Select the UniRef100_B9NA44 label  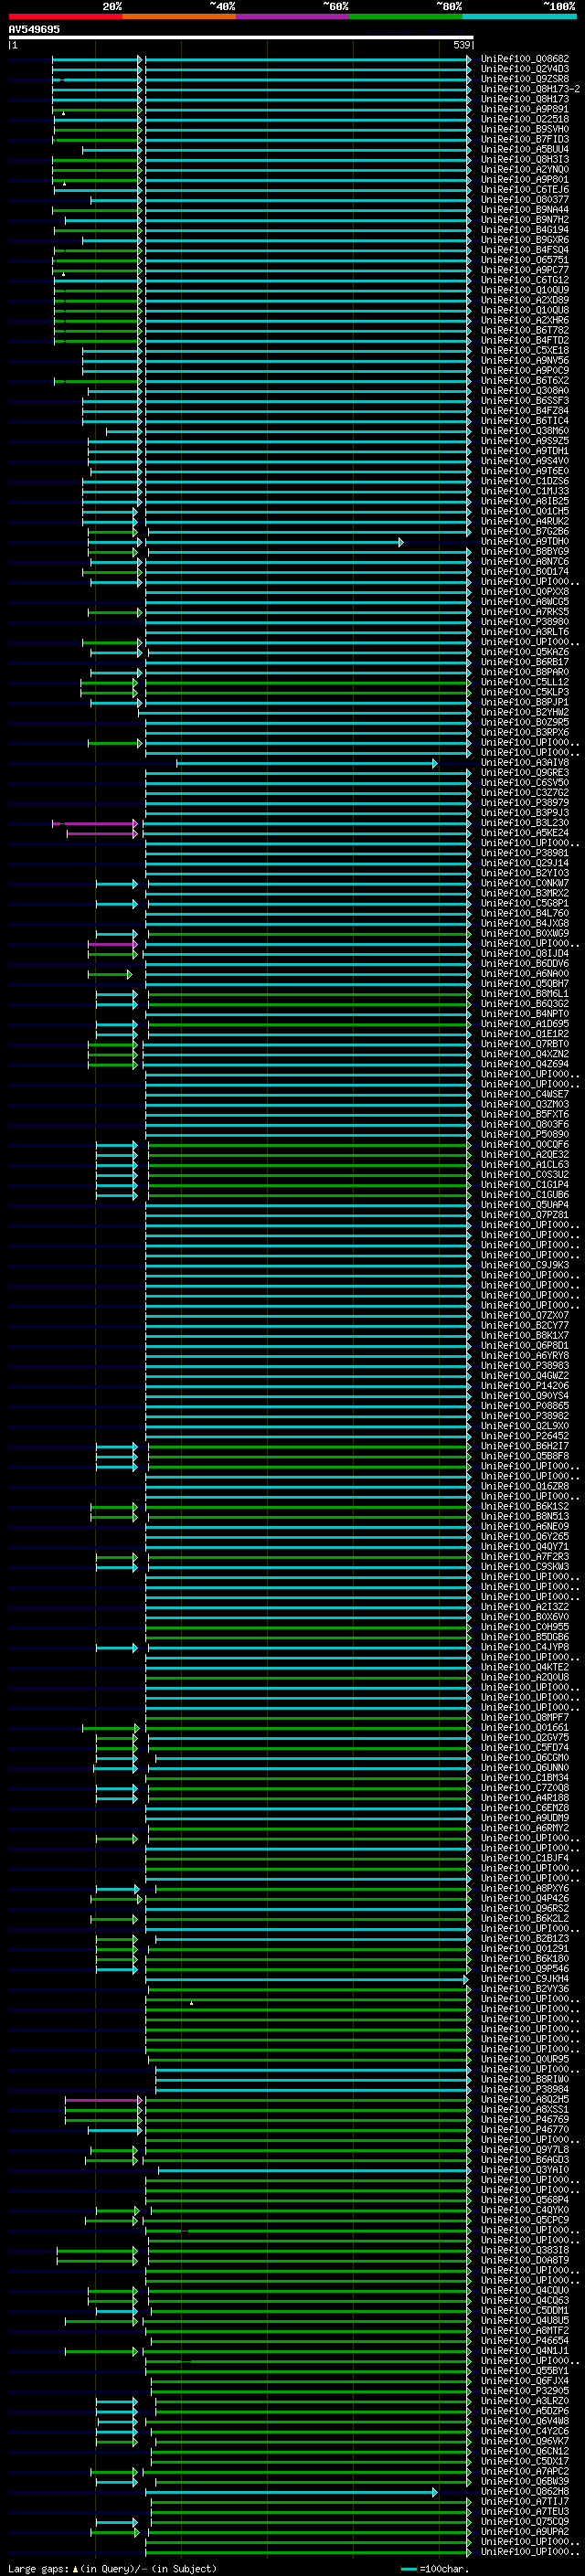click(525, 210)
